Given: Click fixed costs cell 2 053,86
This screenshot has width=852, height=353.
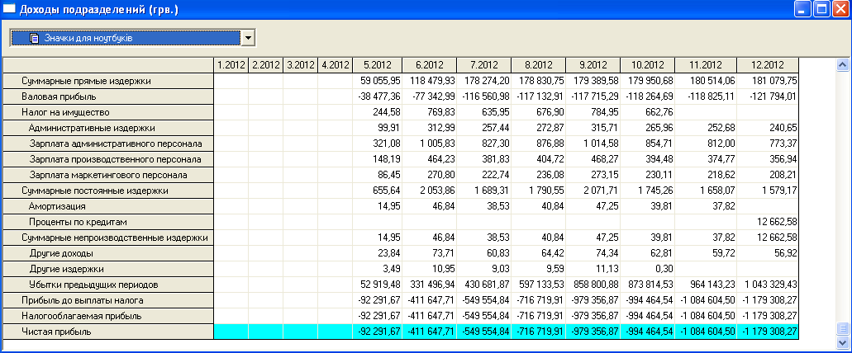Looking at the screenshot, I should pos(430,191).
